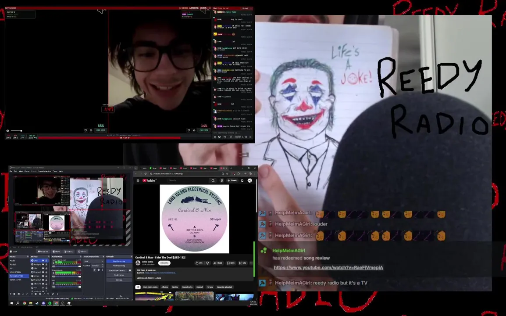The height and width of the screenshot is (316, 506).
Task: Open OBS Scene Collection menu
Action: tap(45, 171)
